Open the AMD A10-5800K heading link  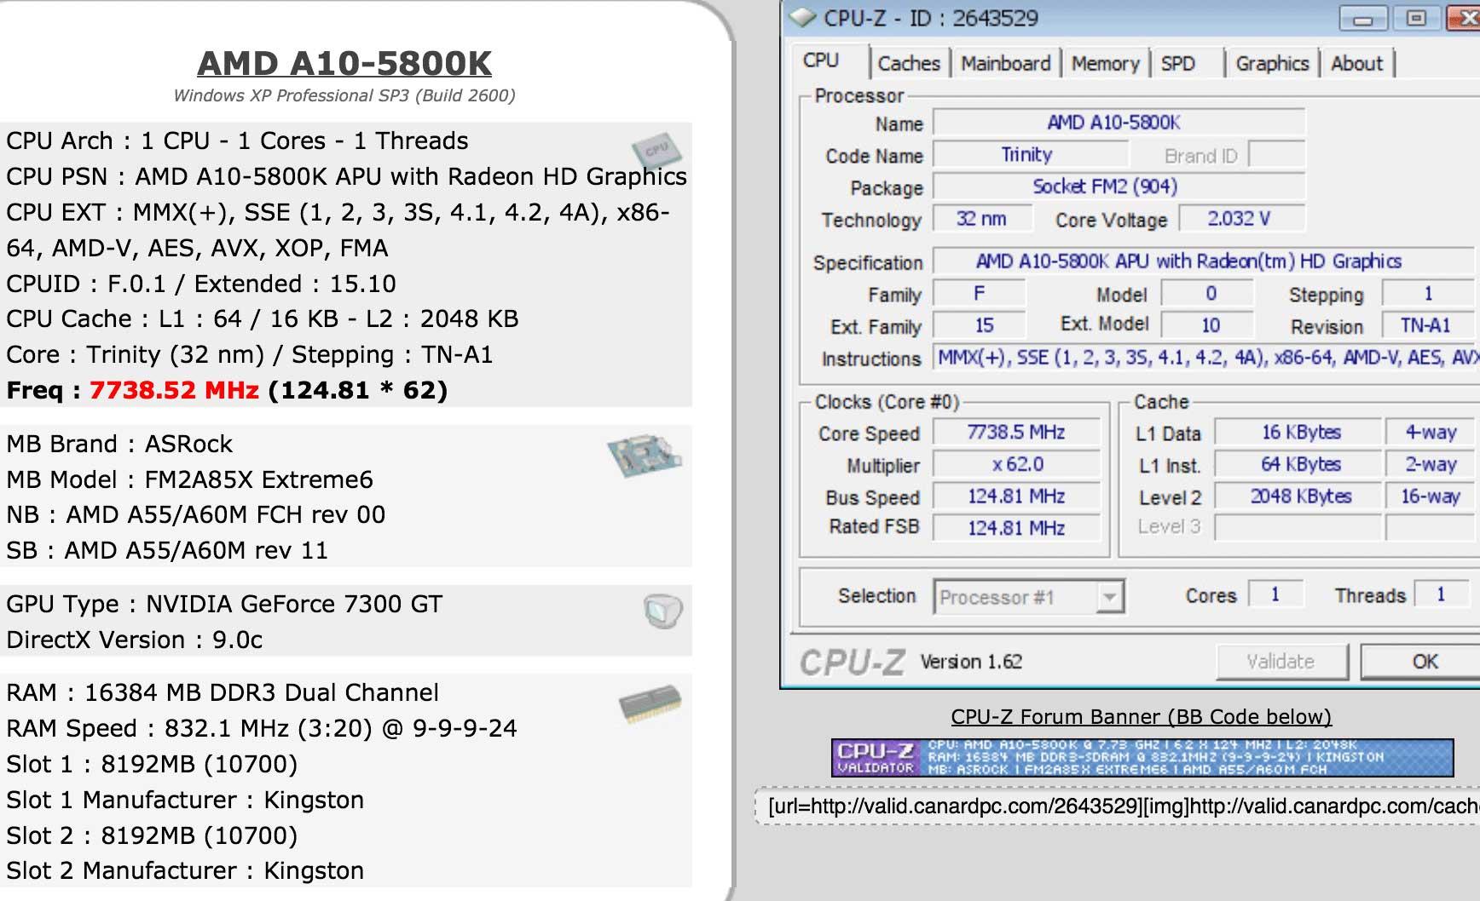click(x=344, y=63)
